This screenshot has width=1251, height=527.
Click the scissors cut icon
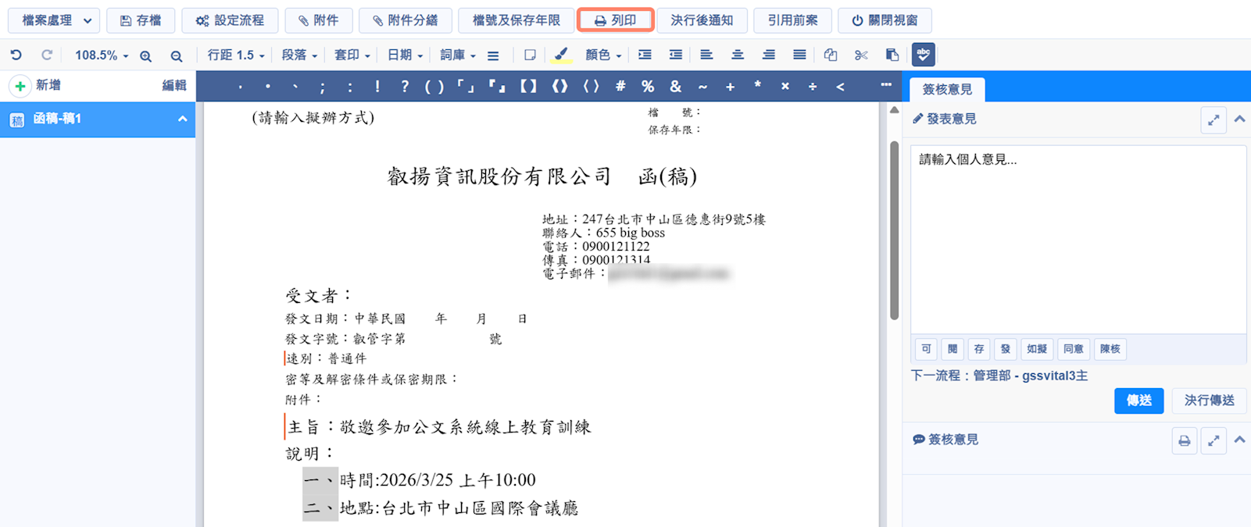coord(861,55)
